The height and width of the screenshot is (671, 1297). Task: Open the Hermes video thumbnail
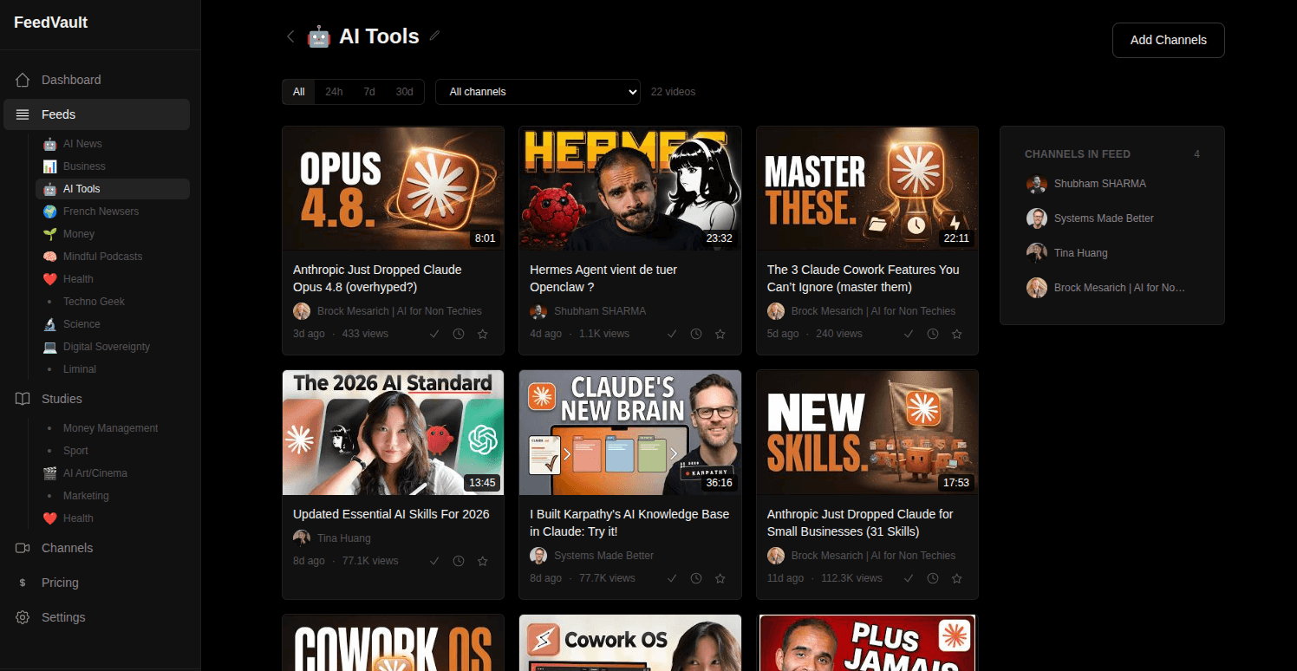coord(630,189)
